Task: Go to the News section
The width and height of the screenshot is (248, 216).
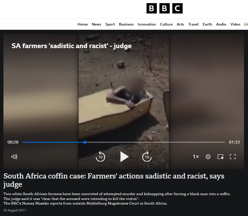Action: tap(97, 24)
